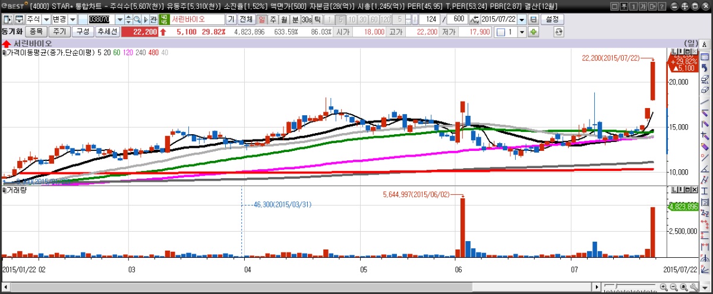Click the eraser tool in right sidebar
The image size is (713, 294).
pyautogui.click(x=705, y=90)
